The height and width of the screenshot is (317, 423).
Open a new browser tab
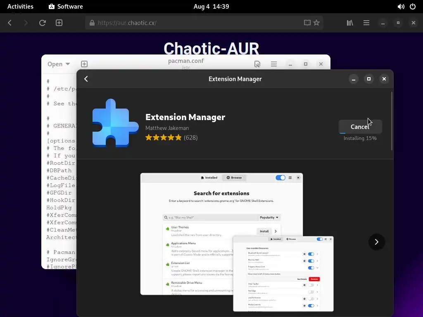59,23
